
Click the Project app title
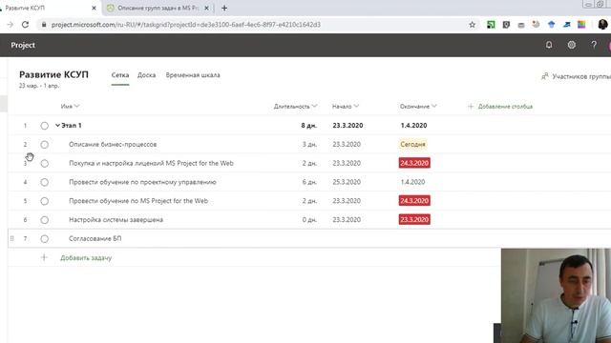click(x=23, y=45)
